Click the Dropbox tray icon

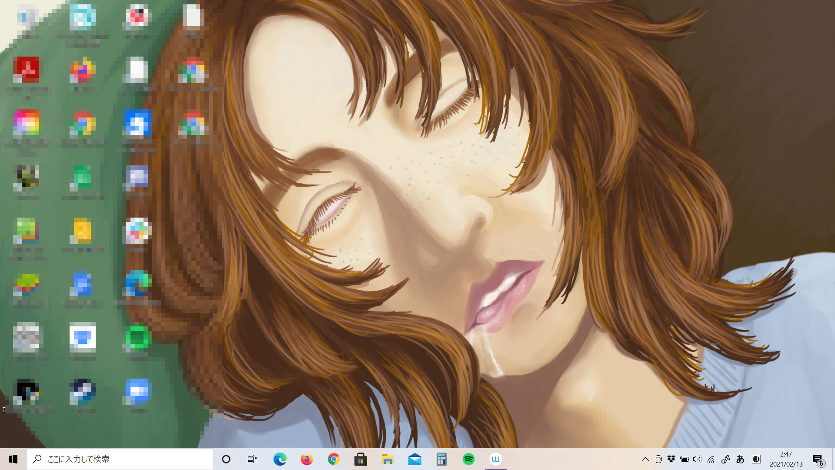(x=671, y=459)
